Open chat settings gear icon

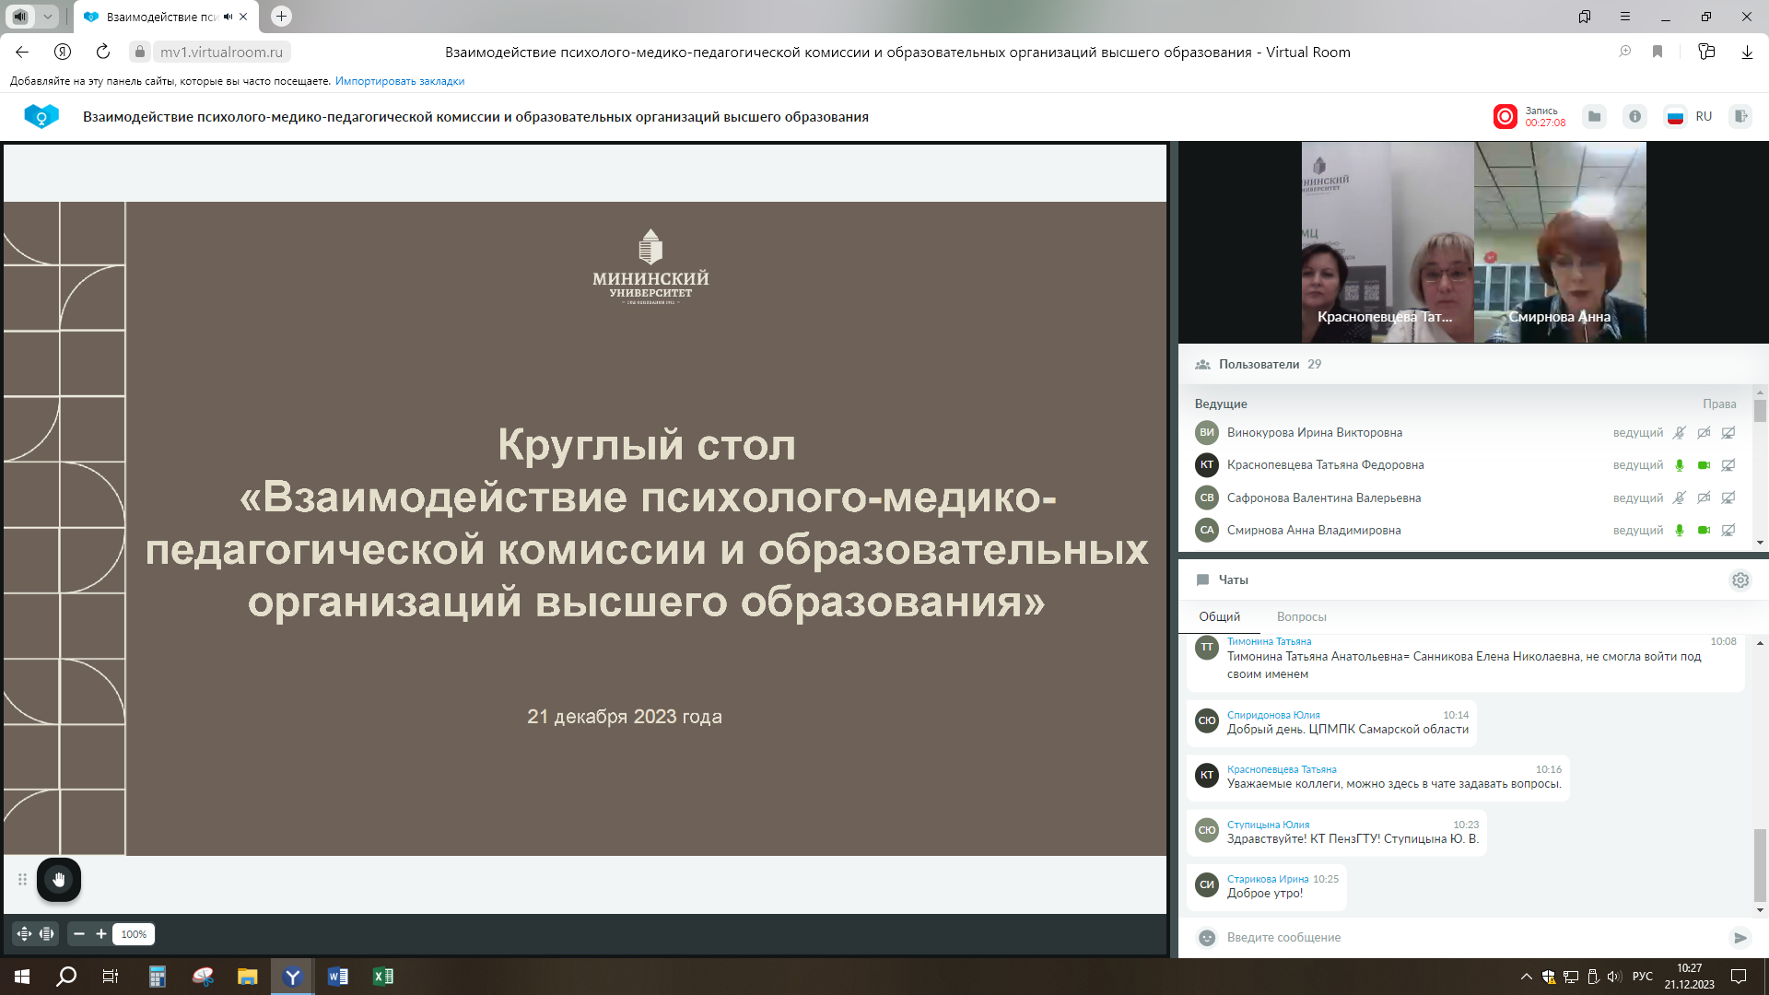click(x=1740, y=580)
